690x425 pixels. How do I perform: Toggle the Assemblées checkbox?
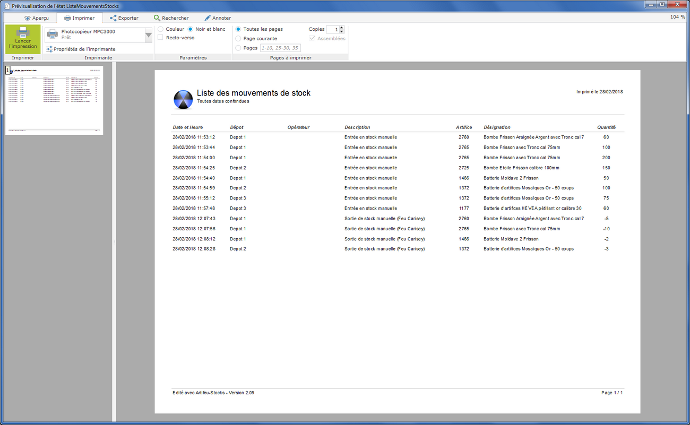312,38
